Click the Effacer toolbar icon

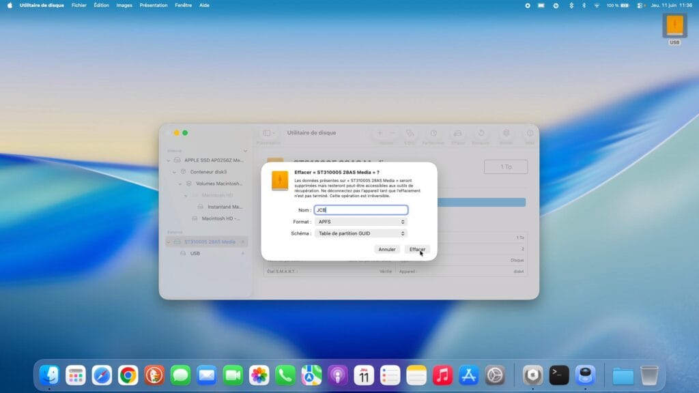pyautogui.click(x=458, y=133)
